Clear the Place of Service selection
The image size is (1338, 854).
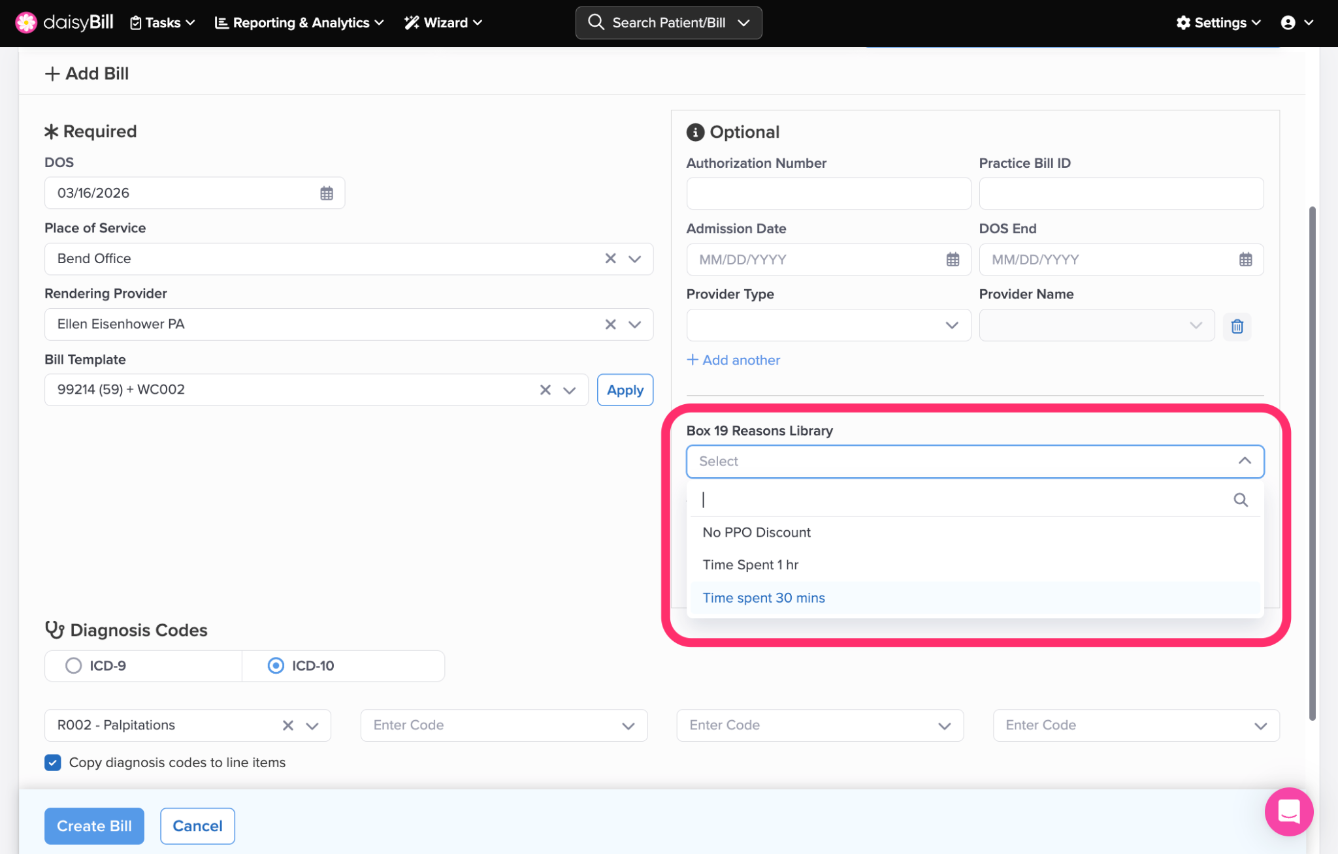[x=610, y=259]
